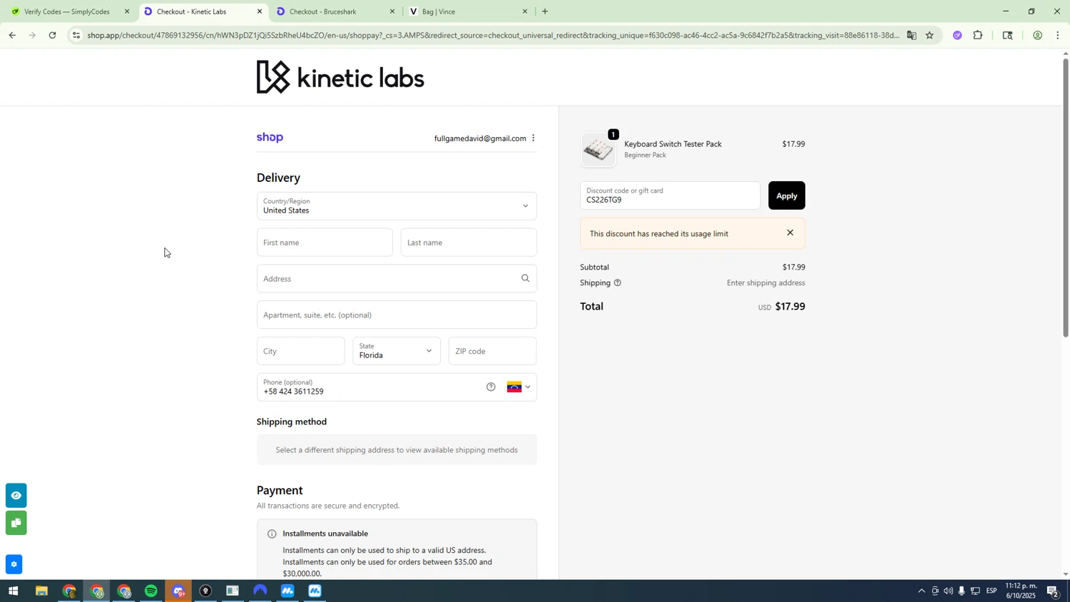Go back to the previous page
This screenshot has width=1070, height=602.
coord(11,35)
